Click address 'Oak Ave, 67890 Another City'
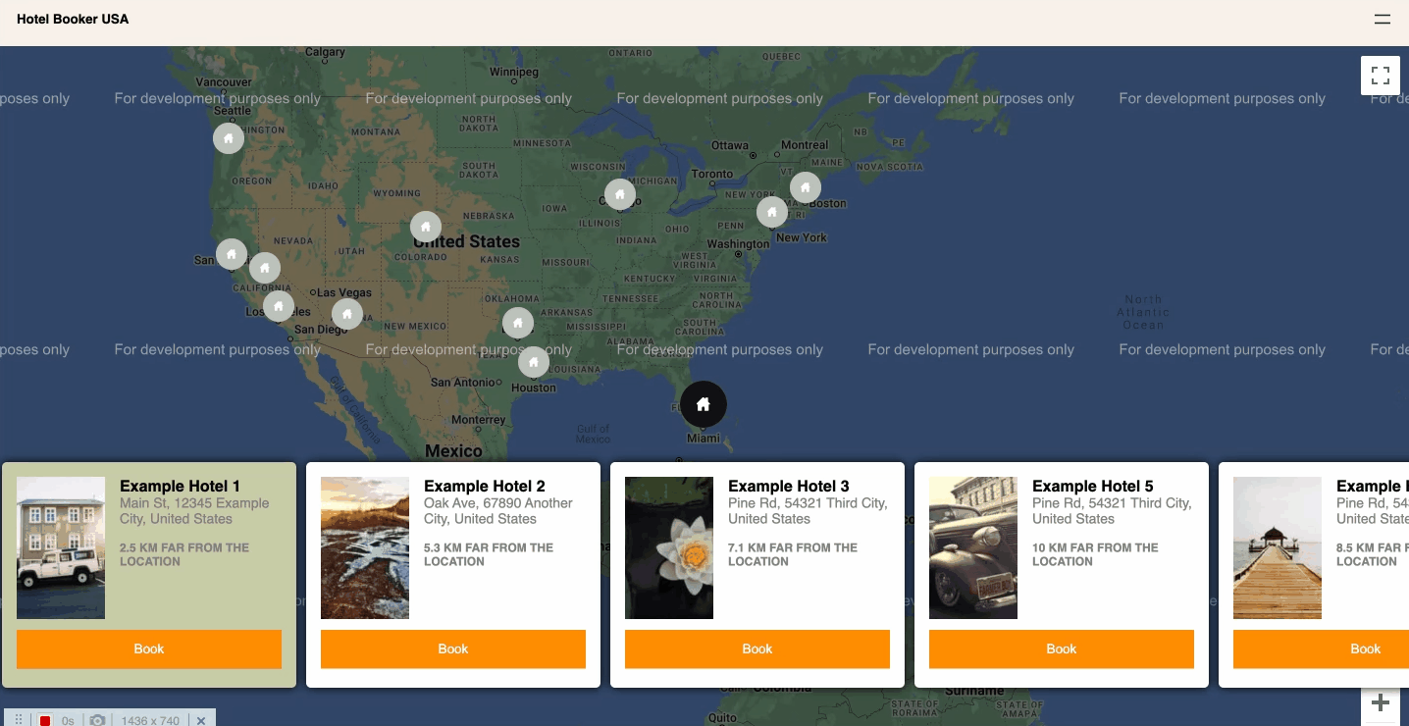Viewport: 1409px width, 726px height. (x=498, y=511)
